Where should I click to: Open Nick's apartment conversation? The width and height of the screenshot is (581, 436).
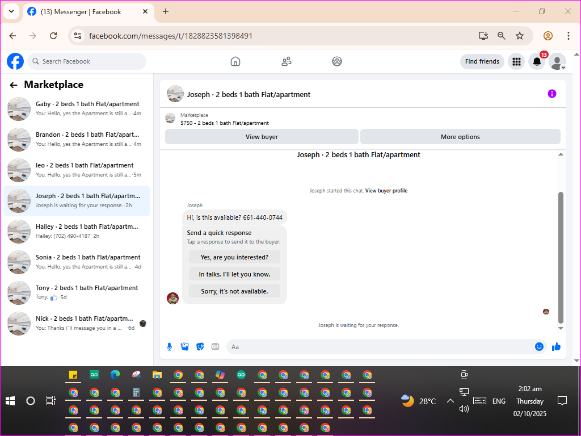[77, 323]
